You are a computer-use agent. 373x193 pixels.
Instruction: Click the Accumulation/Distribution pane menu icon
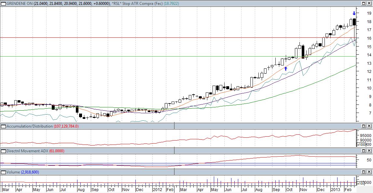(3, 126)
